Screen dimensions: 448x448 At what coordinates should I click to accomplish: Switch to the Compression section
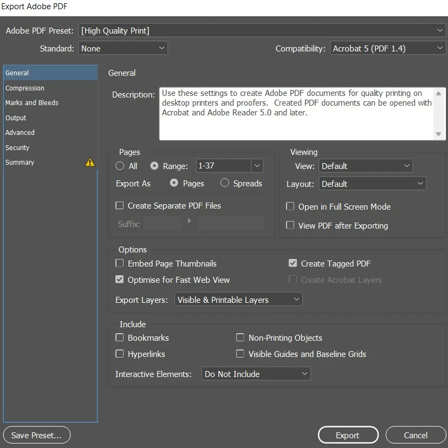pyautogui.click(x=50, y=88)
